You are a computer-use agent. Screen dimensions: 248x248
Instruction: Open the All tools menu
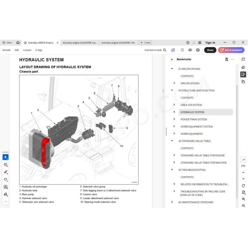tap(6, 50)
